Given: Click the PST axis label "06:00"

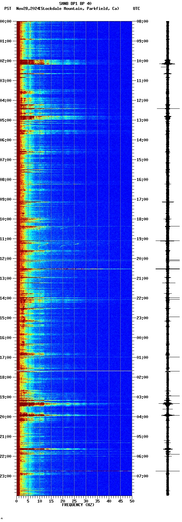Looking at the screenshot, I should (6, 140).
